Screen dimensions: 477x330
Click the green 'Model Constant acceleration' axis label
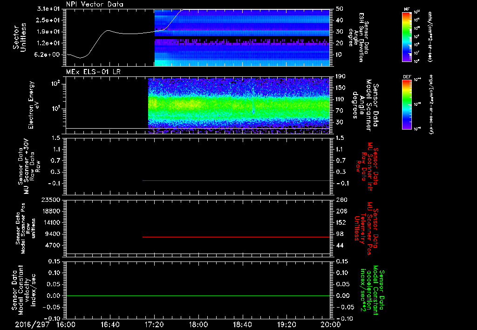pos(372,289)
